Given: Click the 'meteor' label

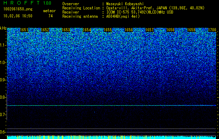Looking at the screenshot, I should pos(49,11).
